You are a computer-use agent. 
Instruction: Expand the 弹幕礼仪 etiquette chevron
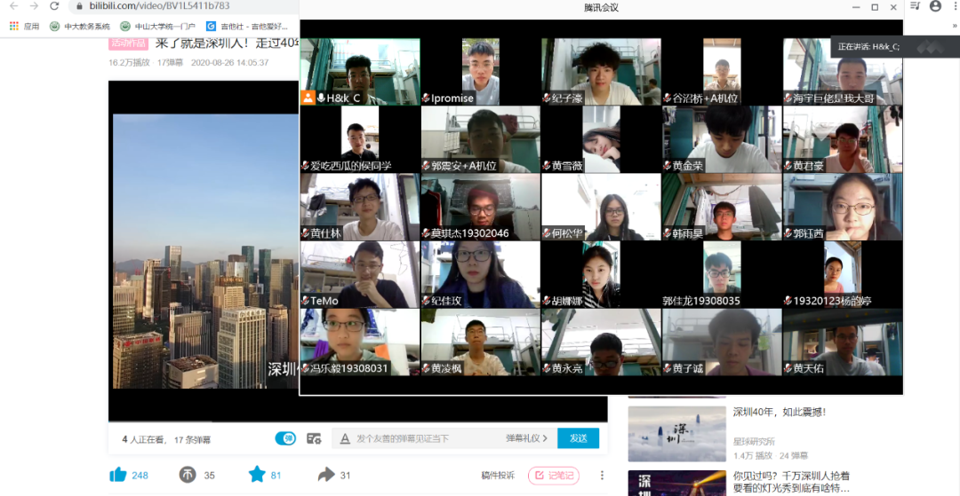[546, 438]
